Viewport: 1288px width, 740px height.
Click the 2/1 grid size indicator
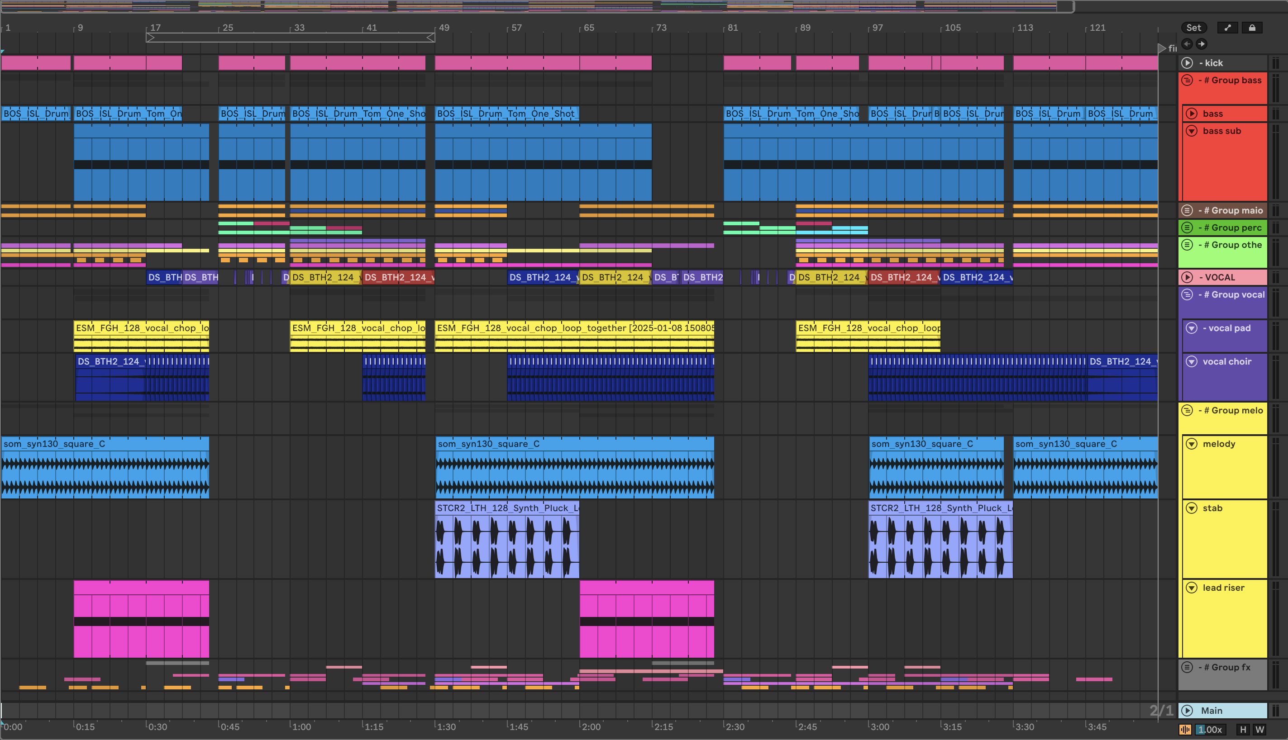click(1161, 711)
